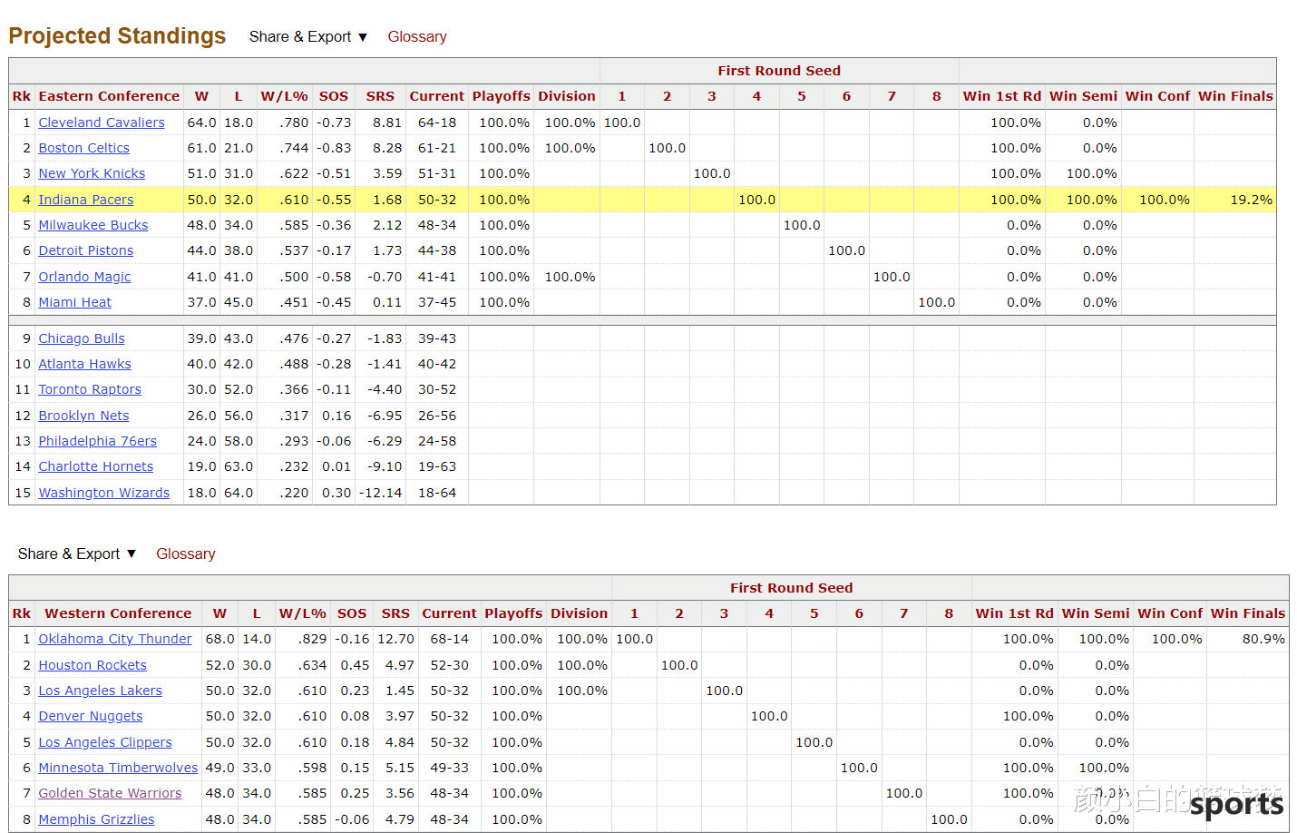Open the Denver Nuggets team link

[x=90, y=716]
